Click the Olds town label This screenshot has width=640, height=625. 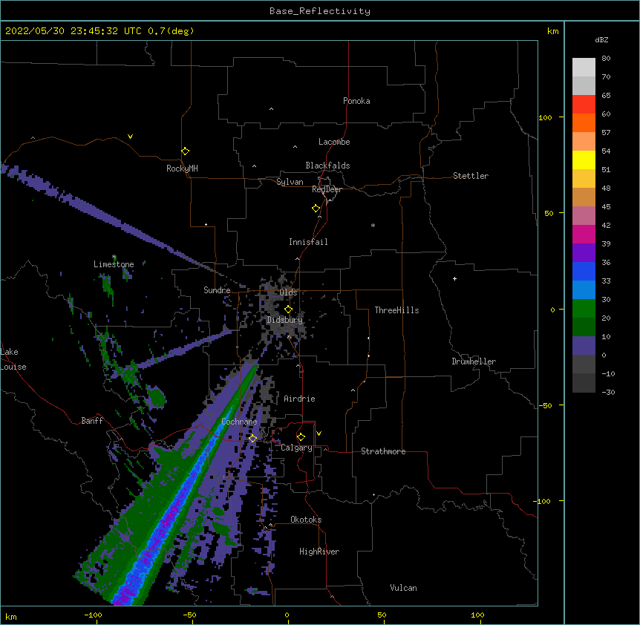(288, 292)
